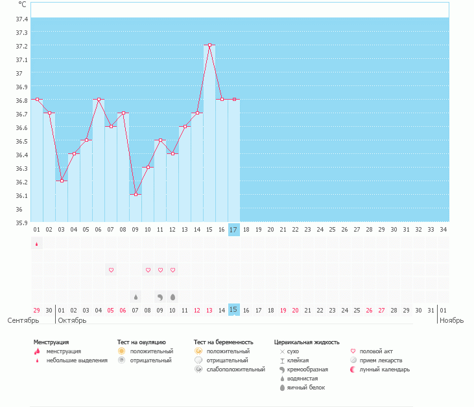Click the dry cervical fluid cross icon
The image size is (474, 407).
[x=282, y=351]
